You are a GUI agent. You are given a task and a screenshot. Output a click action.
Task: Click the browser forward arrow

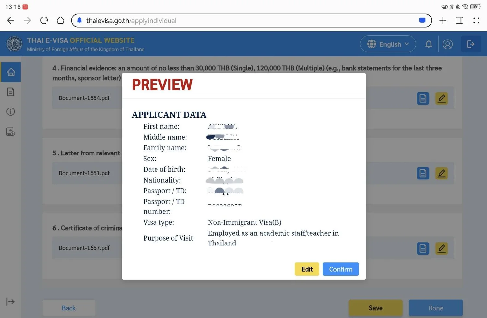pyautogui.click(x=27, y=21)
